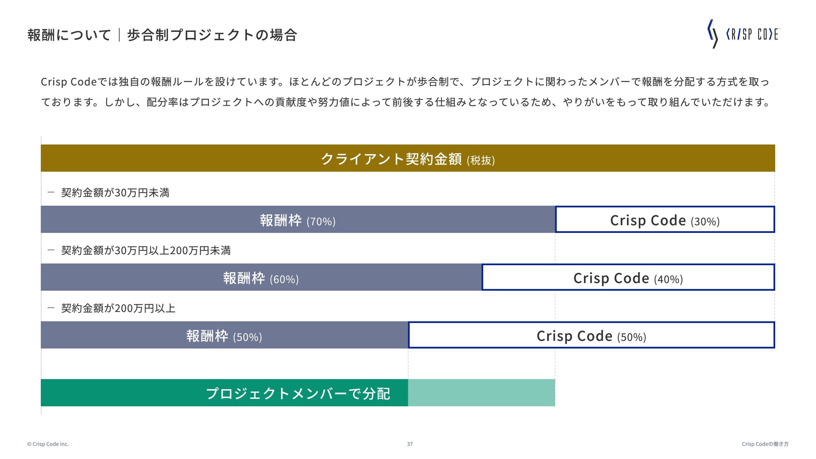The image size is (816, 459).
Task: Click the label 契約金額が30万円未満
Action: 115,193
